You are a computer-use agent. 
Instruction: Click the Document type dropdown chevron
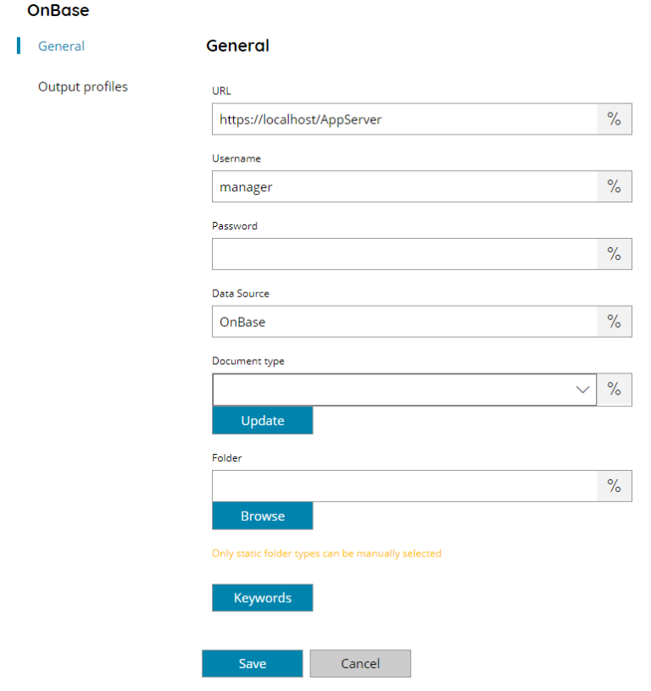[x=582, y=389]
